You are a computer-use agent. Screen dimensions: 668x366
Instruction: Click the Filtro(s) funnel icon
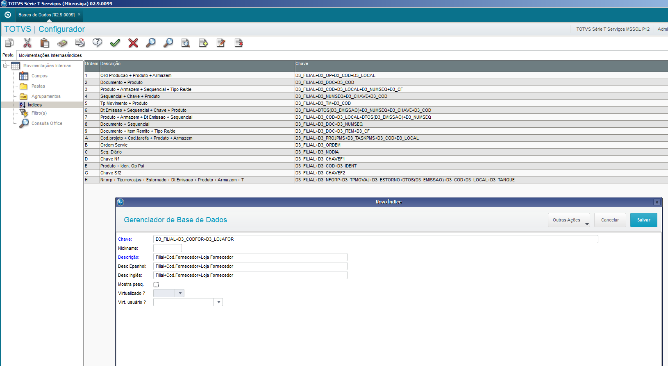click(x=24, y=113)
